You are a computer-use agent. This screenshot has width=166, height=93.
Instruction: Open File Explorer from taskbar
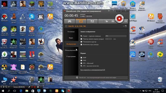click(27, 91)
